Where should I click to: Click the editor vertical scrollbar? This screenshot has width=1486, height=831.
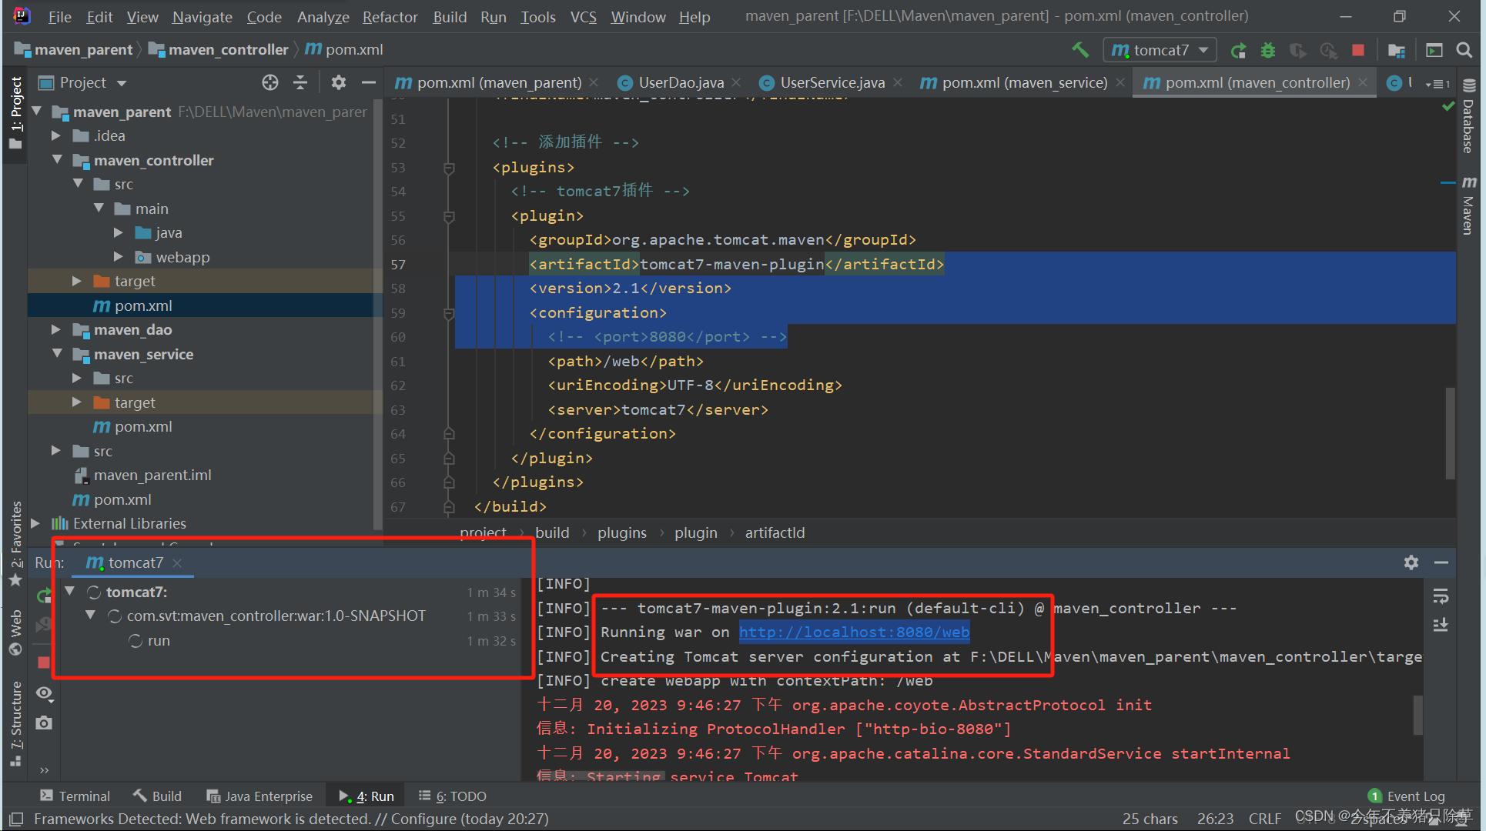[1450, 432]
